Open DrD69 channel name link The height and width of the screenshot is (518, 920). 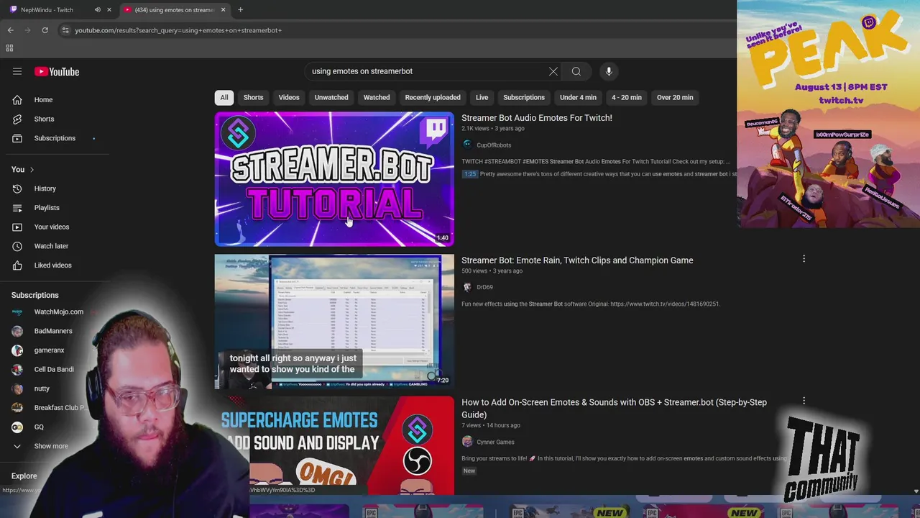[484, 287]
